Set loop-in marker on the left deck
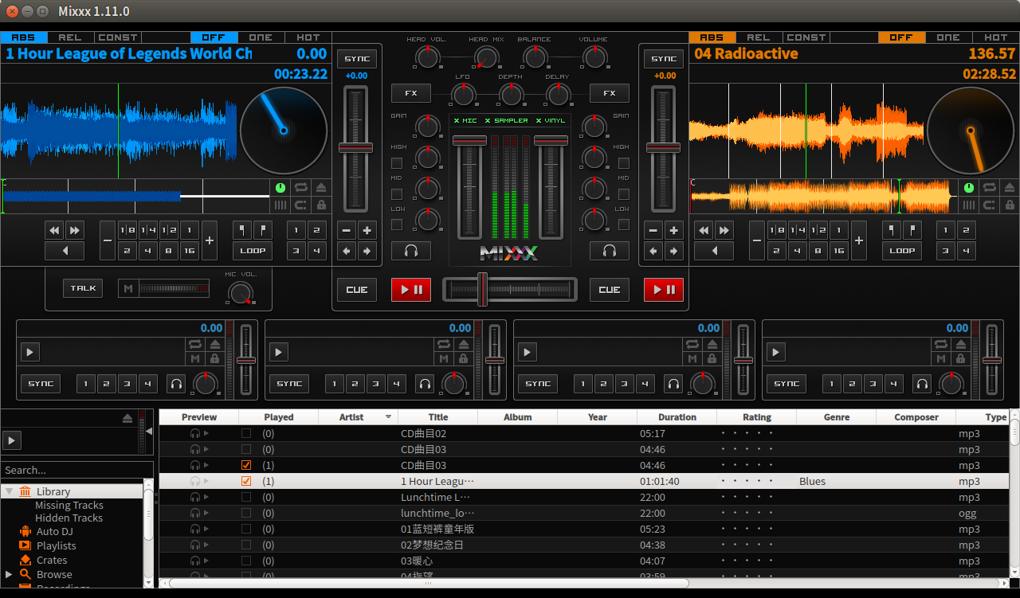This screenshot has width=1020, height=598. [x=242, y=231]
